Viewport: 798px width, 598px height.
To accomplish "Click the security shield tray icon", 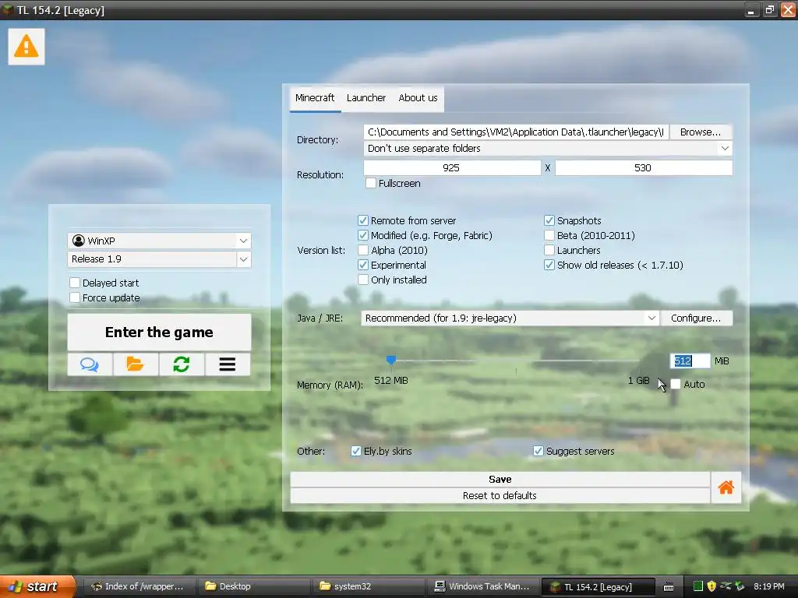I will (711, 586).
